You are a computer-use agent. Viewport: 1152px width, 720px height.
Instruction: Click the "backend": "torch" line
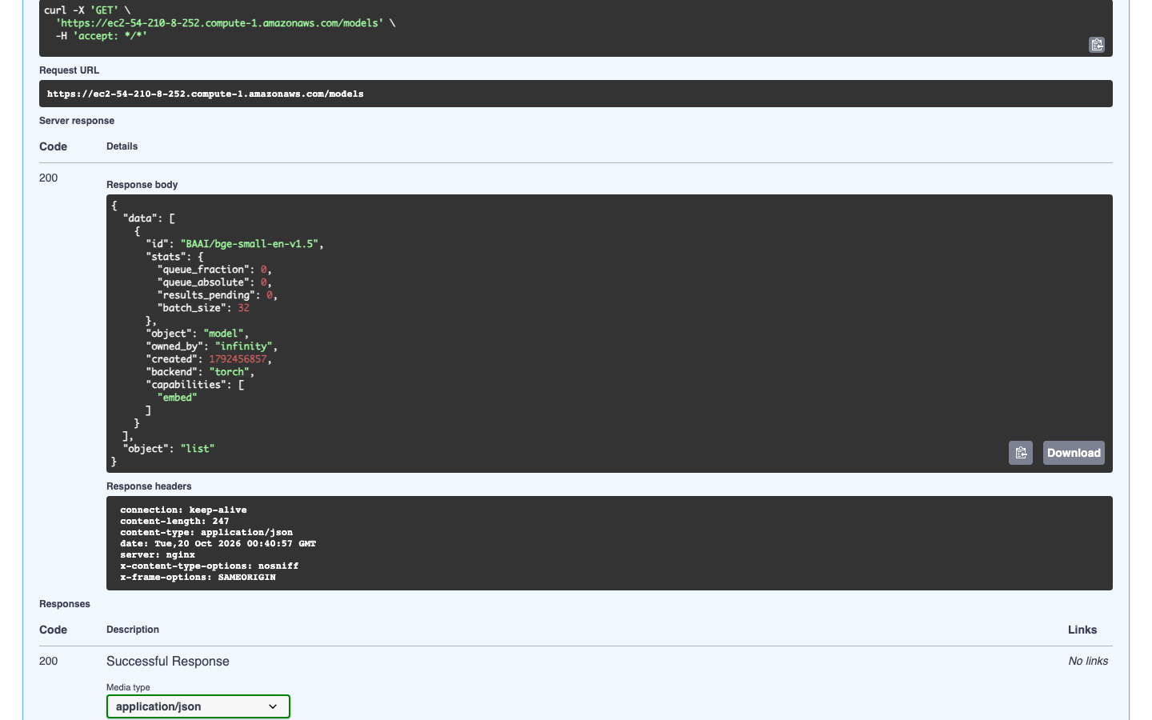[200, 372]
